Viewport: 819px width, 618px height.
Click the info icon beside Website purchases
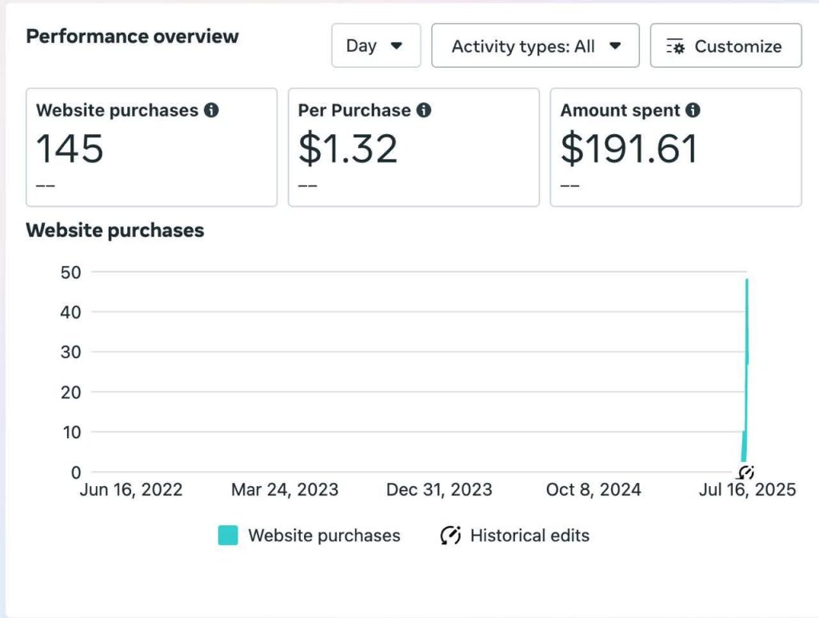point(211,110)
